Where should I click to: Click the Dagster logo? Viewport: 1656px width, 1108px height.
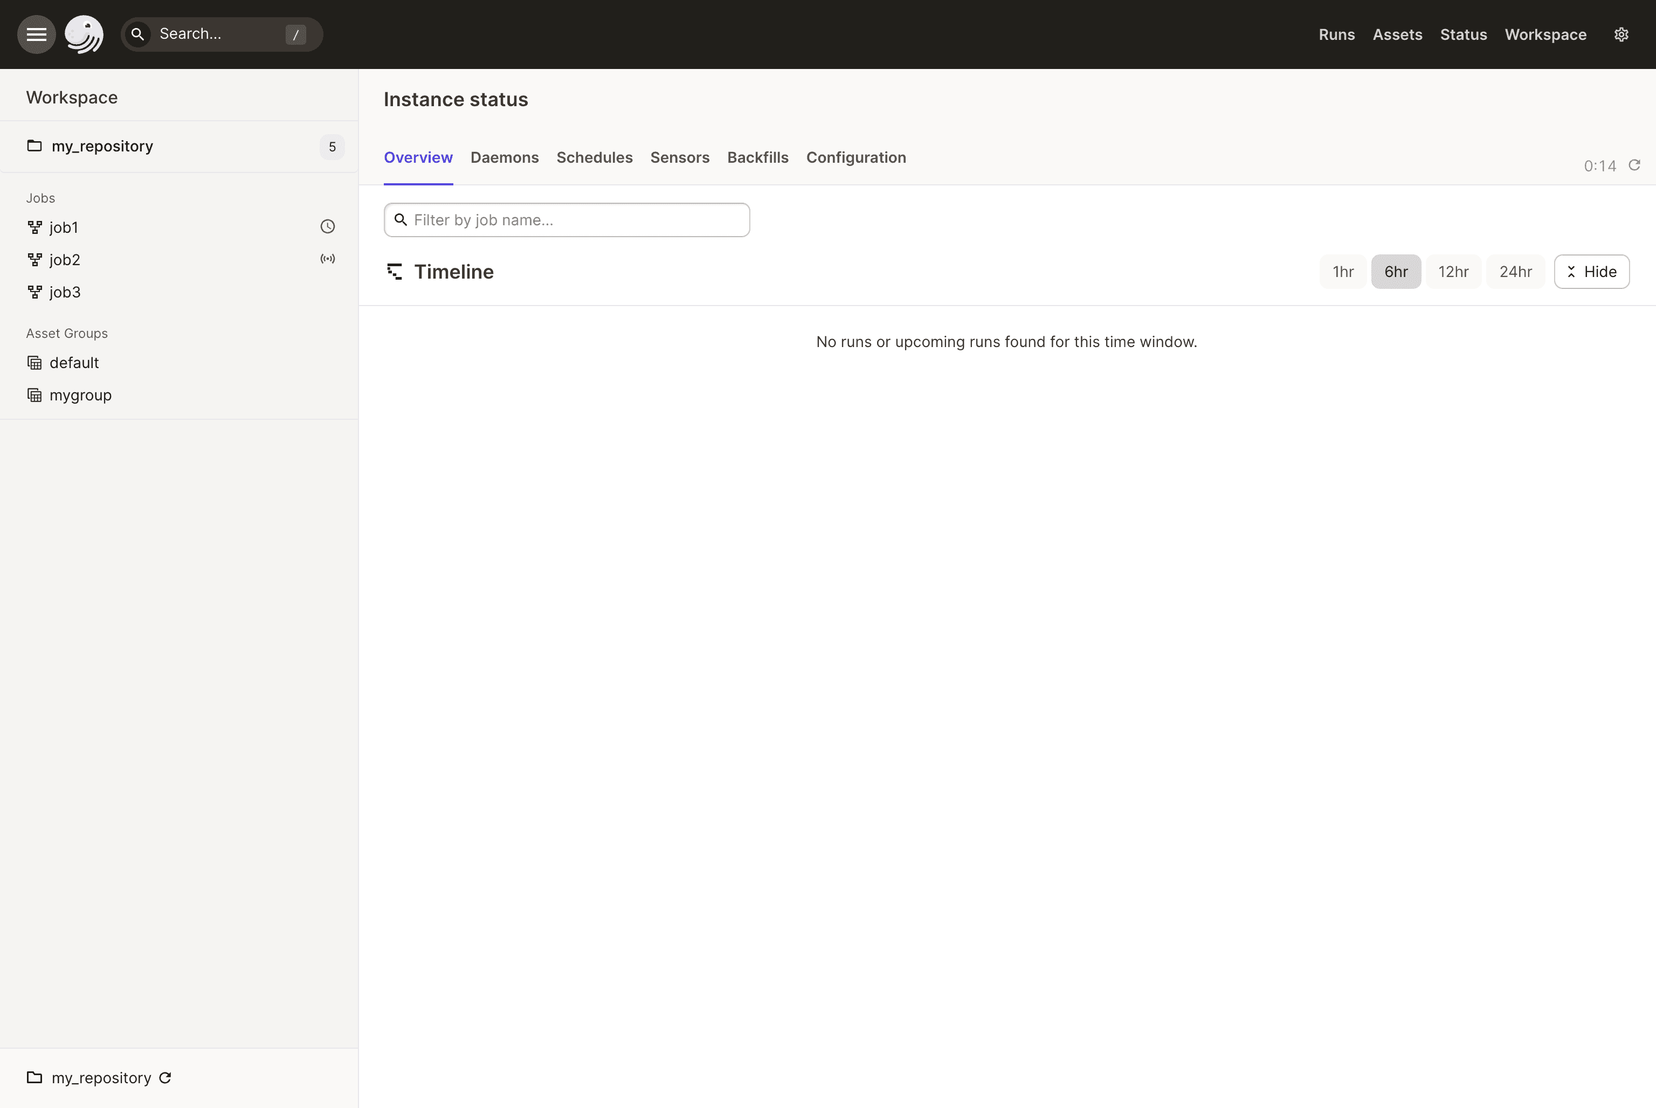[x=84, y=34]
